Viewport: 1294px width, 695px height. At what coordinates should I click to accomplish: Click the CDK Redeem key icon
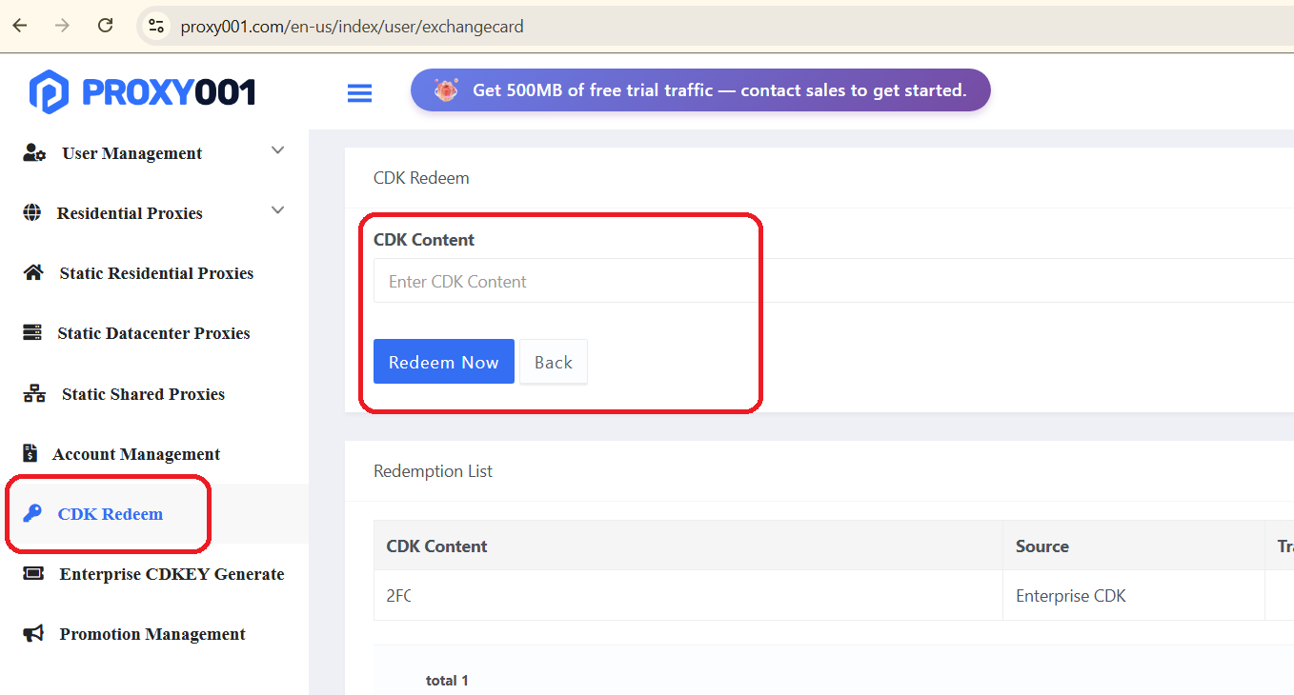(32, 514)
